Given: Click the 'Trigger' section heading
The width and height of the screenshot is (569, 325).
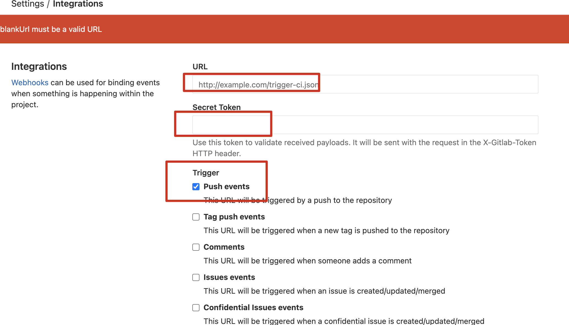Looking at the screenshot, I should click(x=206, y=173).
